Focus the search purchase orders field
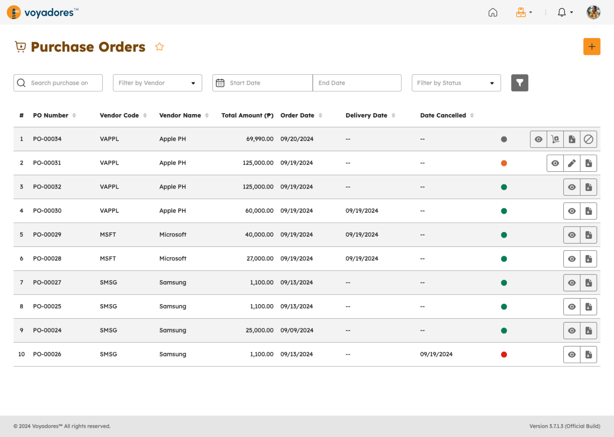This screenshot has width=614, height=437. point(58,83)
